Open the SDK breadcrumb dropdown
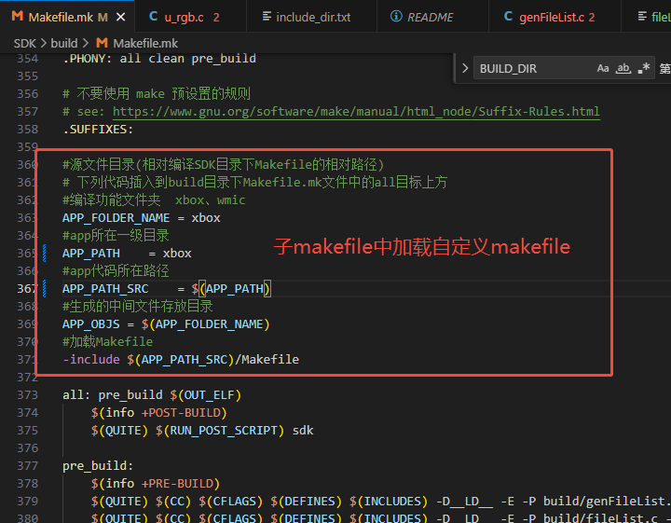 click(25, 43)
